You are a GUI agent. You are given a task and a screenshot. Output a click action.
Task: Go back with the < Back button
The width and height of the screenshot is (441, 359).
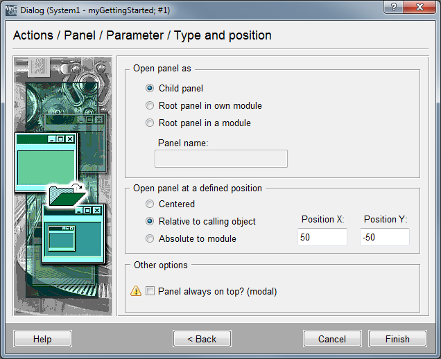pyautogui.click(x=202, y=339)
